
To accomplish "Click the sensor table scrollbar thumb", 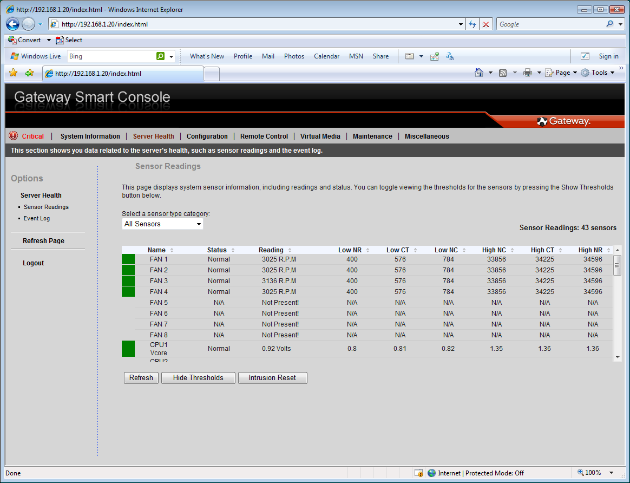I will coord(618,265).
